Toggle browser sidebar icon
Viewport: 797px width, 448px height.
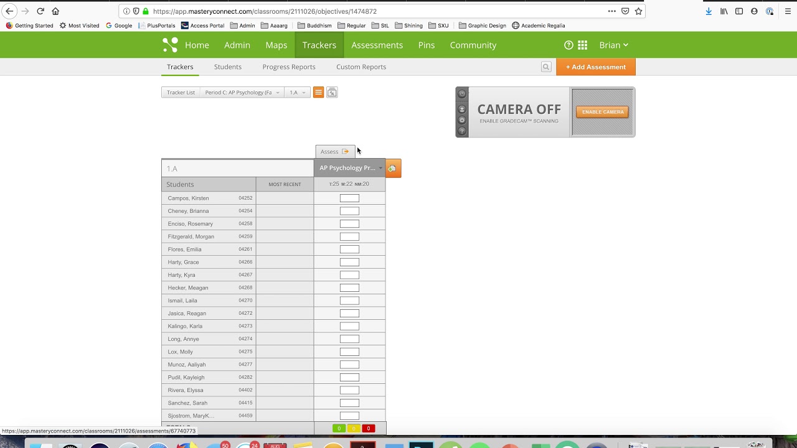(x=739, y=11)
